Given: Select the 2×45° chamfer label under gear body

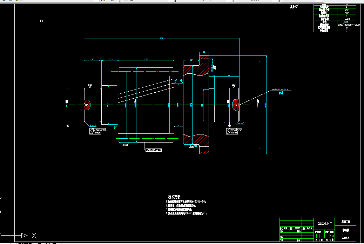Looking at the screenshot, I should tap(126, 145).
